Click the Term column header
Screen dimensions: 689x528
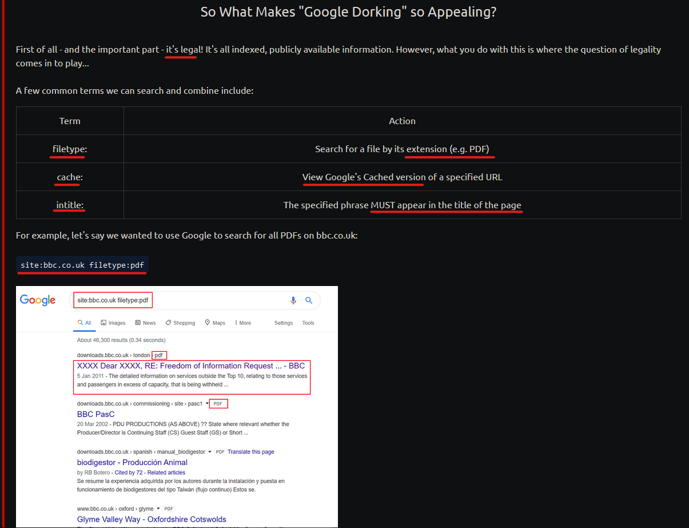tap(70, 121)
